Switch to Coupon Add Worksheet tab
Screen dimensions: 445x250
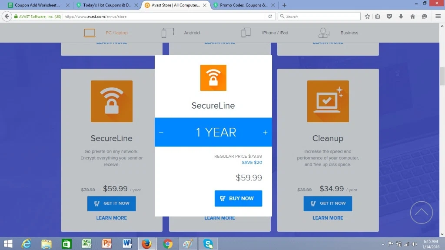click(x=37, y=5)
